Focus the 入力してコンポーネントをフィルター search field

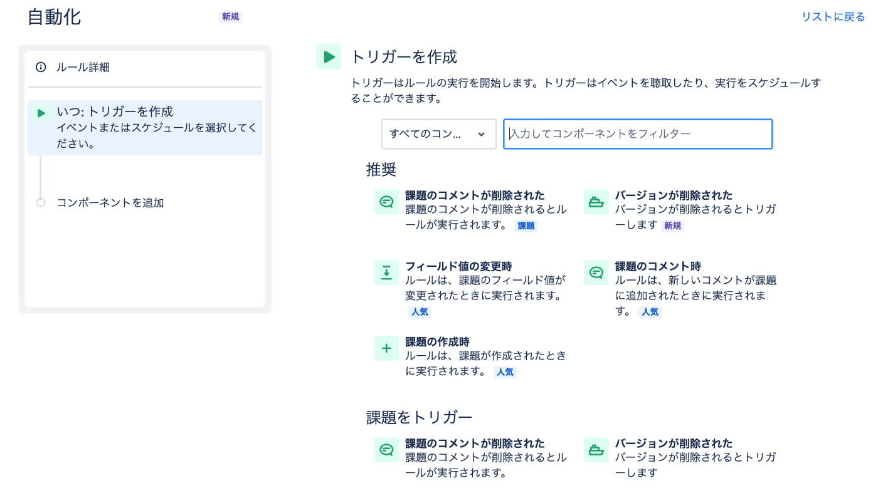(638, 134)
